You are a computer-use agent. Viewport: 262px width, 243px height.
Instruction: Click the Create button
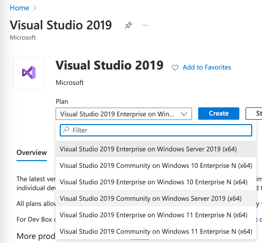click(x=219, y=114)
